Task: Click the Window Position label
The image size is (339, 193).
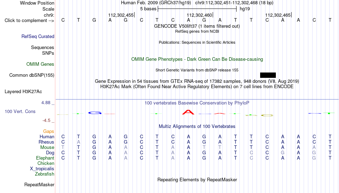Action: tap(37, 3)
